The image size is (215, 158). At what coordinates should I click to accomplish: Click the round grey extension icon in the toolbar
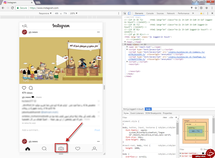click(201, 8)
